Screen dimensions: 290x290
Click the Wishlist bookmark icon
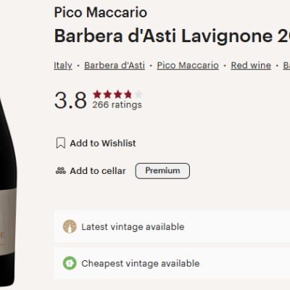(61, 143)
